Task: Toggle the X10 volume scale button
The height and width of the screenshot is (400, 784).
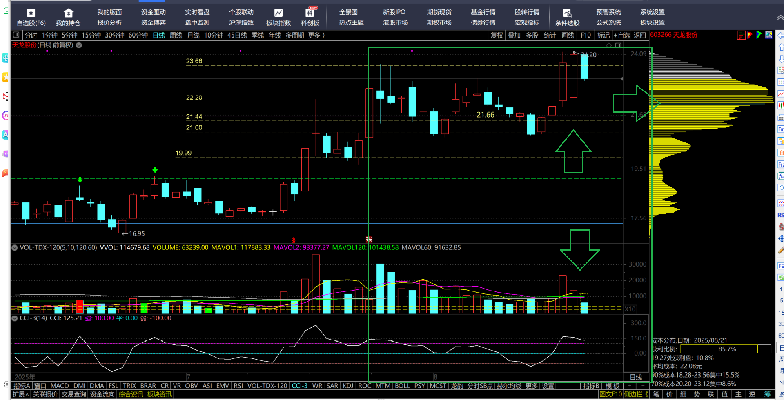Action: [630, 309]
